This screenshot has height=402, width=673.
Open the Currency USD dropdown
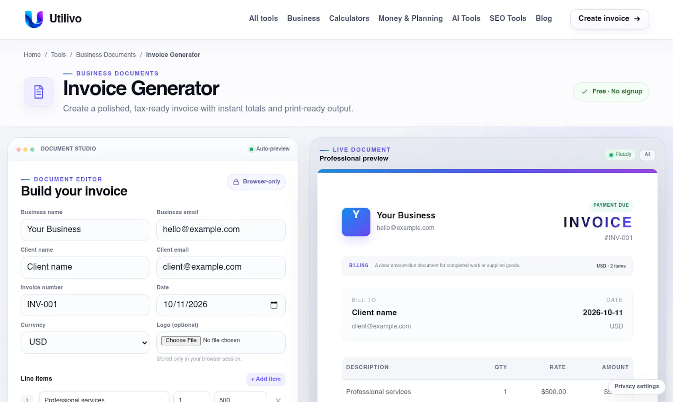point(85,342)
